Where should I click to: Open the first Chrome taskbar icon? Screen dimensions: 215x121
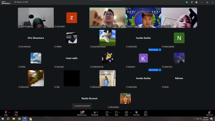point(19,119)
